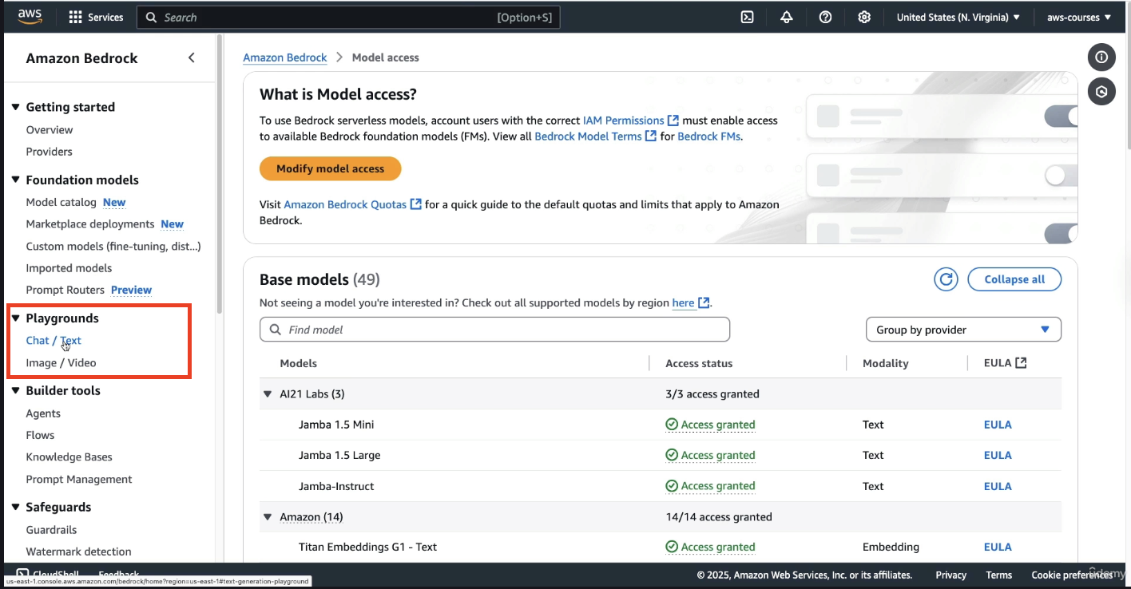Refresh the base models list
The width and height of the screenshot is (1131, 589).
click(x=946, y=279)
